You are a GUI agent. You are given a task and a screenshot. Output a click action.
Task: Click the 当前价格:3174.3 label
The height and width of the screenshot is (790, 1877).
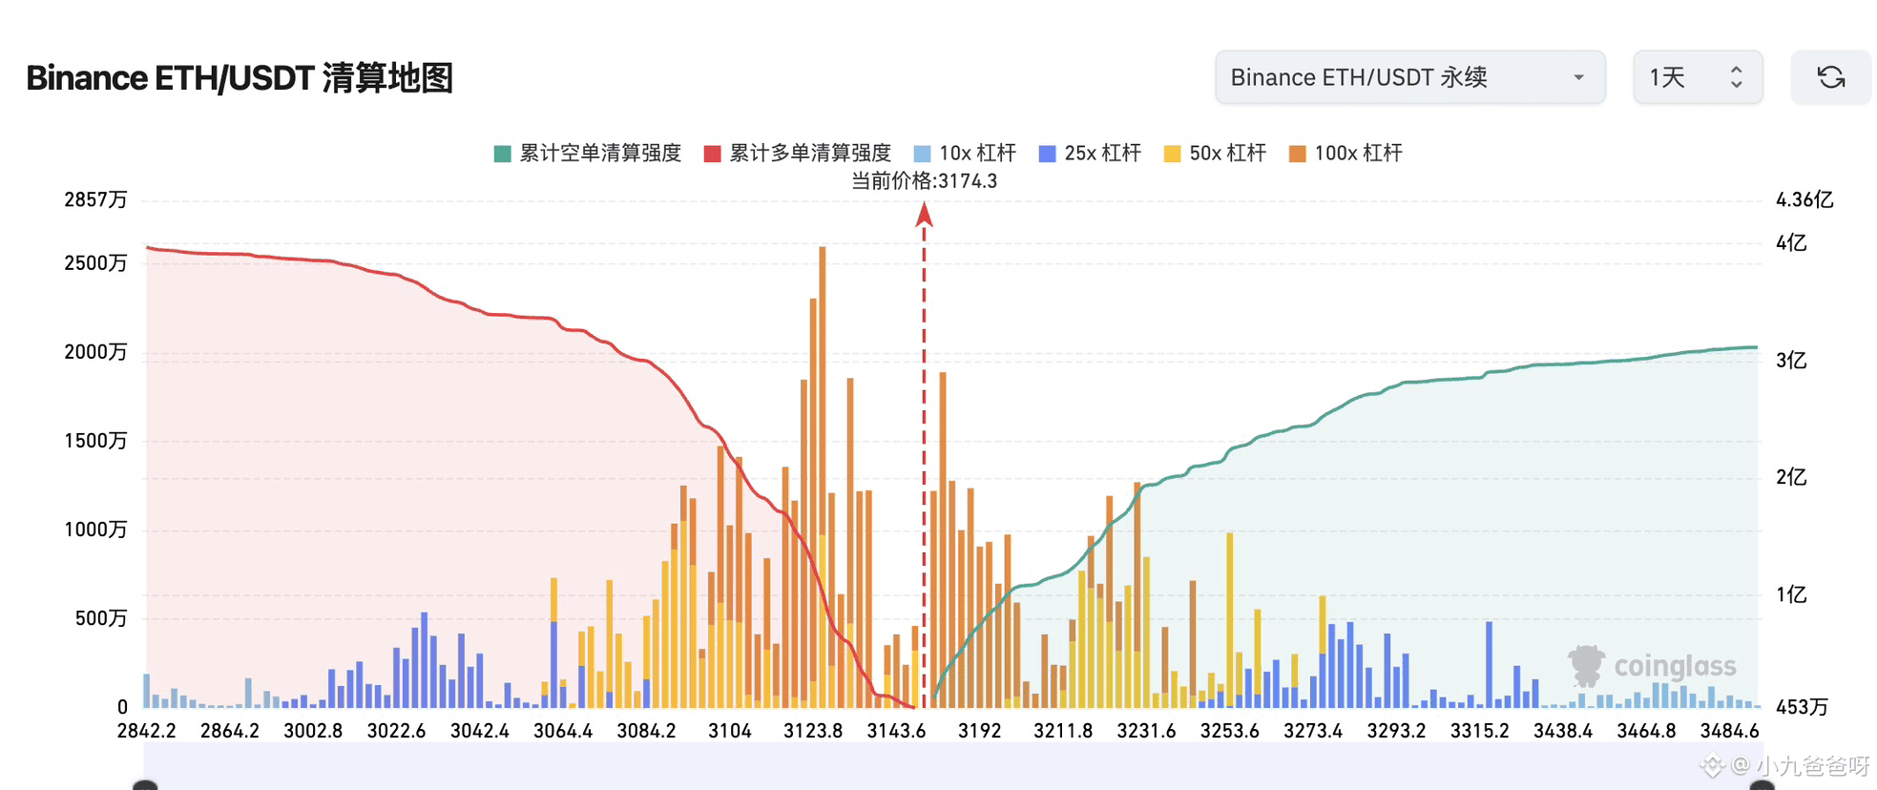(924, 181)
